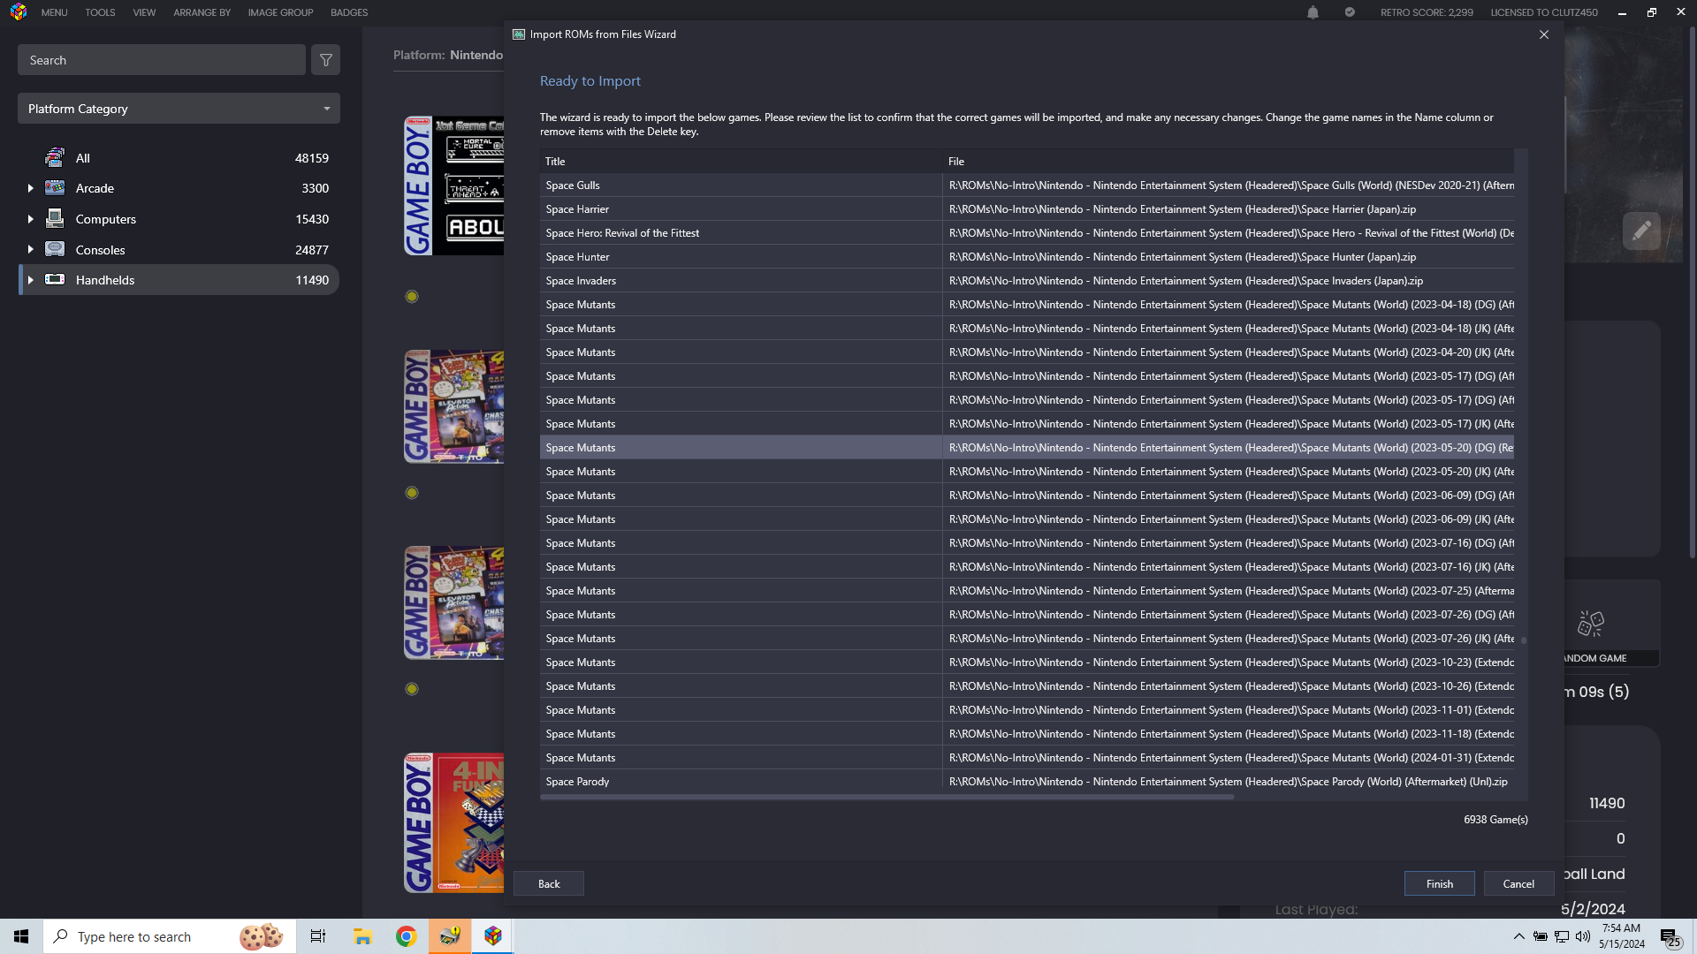1697x954 pixels.
Task: Expand the Arcade category
Action: (x=30, y=188)
